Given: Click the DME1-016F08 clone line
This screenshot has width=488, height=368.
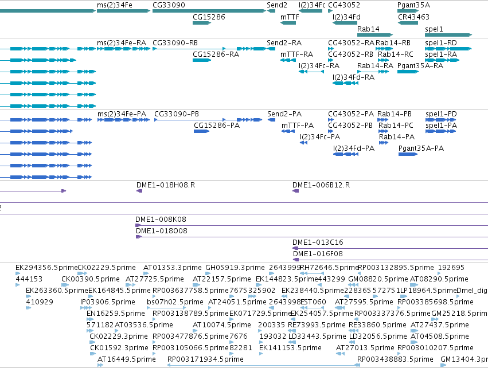Looking at the screenshot, I should point(391,260).
